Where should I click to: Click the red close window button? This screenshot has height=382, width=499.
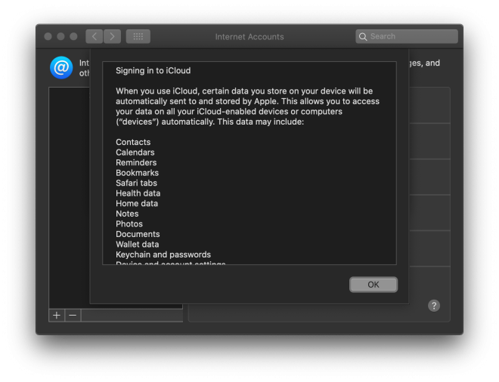point(48,36)
